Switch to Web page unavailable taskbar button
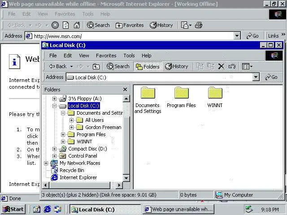Viewport: 287px width, 215px height. (178, 209)
